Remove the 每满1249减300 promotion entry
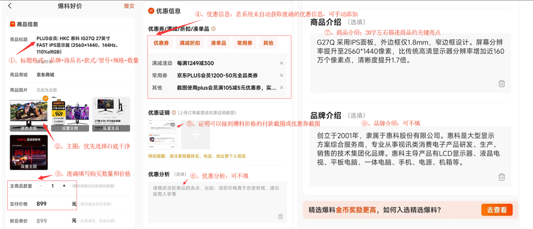 click(x=281, y=63)
